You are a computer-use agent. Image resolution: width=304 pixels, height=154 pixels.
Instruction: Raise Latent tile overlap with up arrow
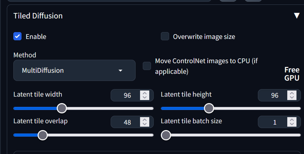pyautogui.click(x=145, y=120)
